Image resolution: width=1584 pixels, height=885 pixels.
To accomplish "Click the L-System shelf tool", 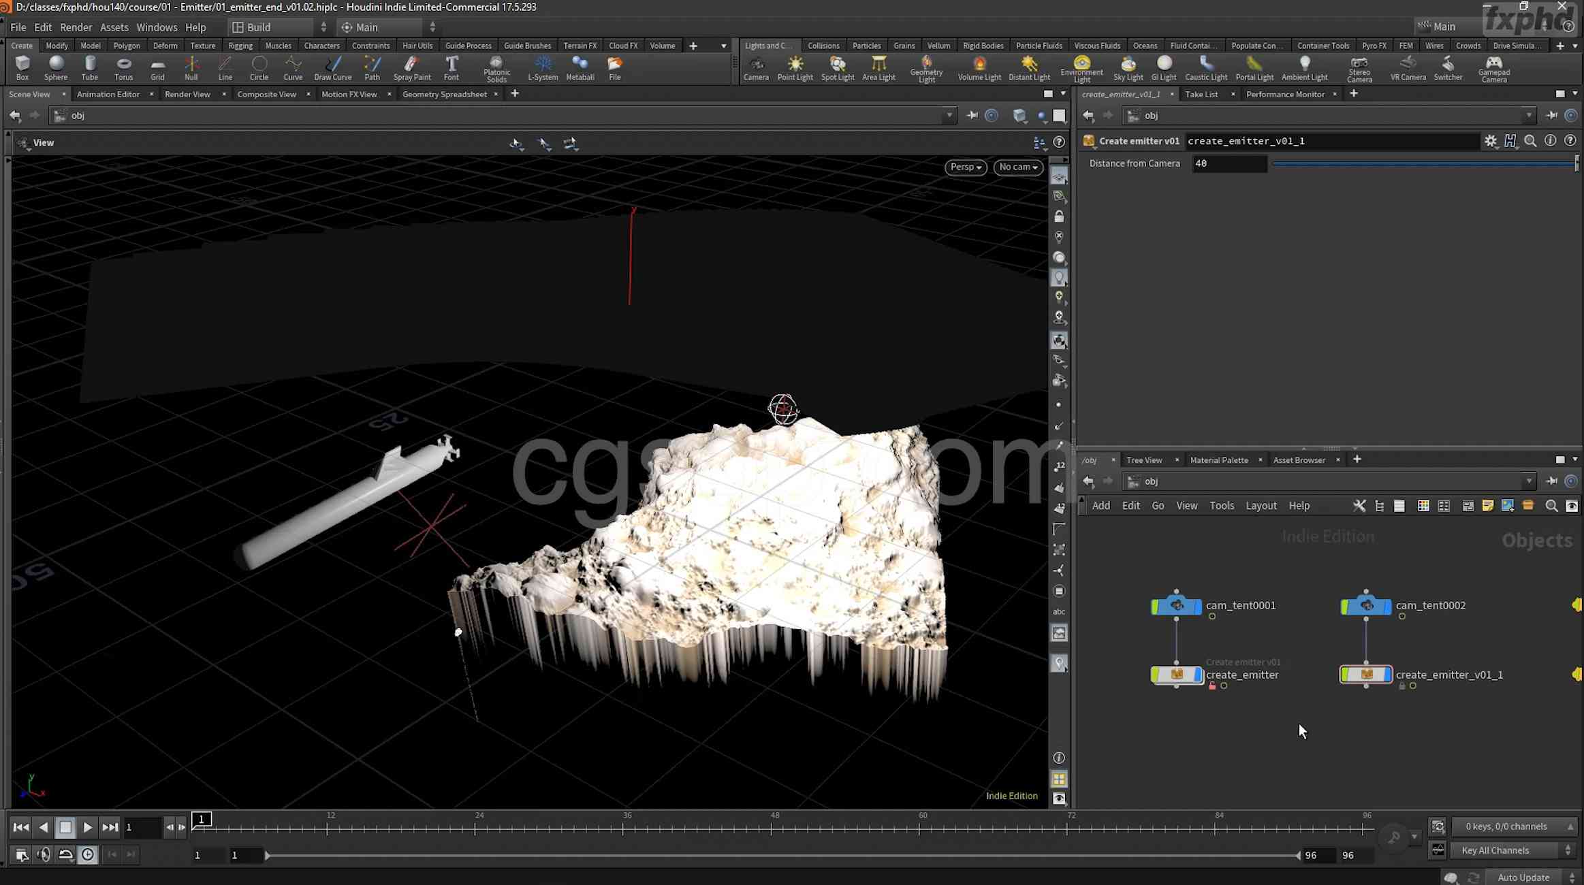I will tap(542, 67).
